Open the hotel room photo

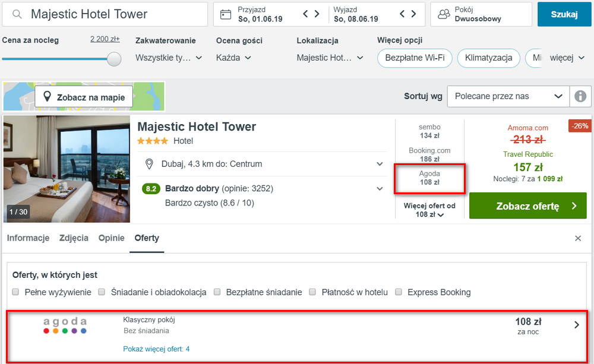67,169
